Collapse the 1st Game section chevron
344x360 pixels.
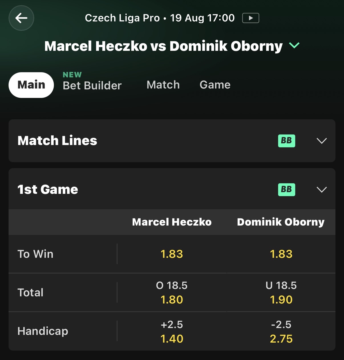coord(322,190)
